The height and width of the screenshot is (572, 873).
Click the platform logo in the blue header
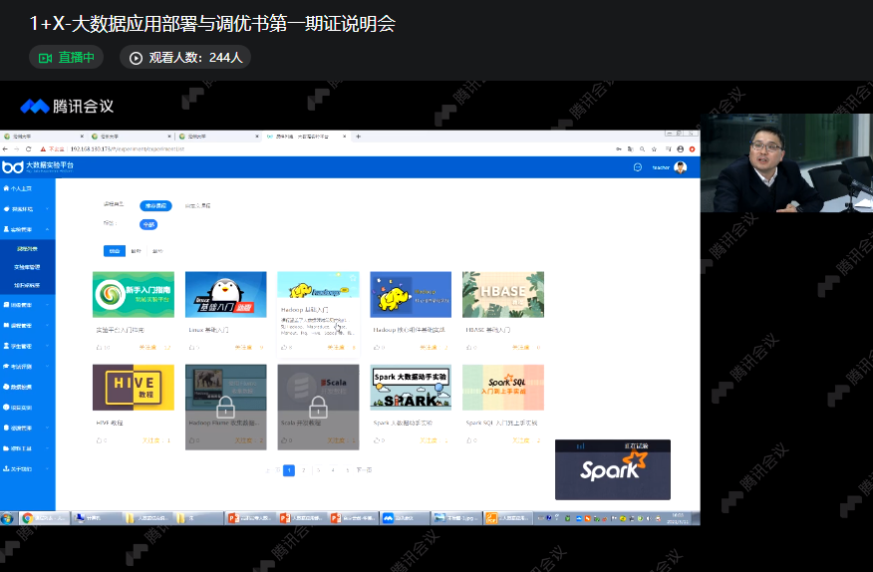(13, 166)
